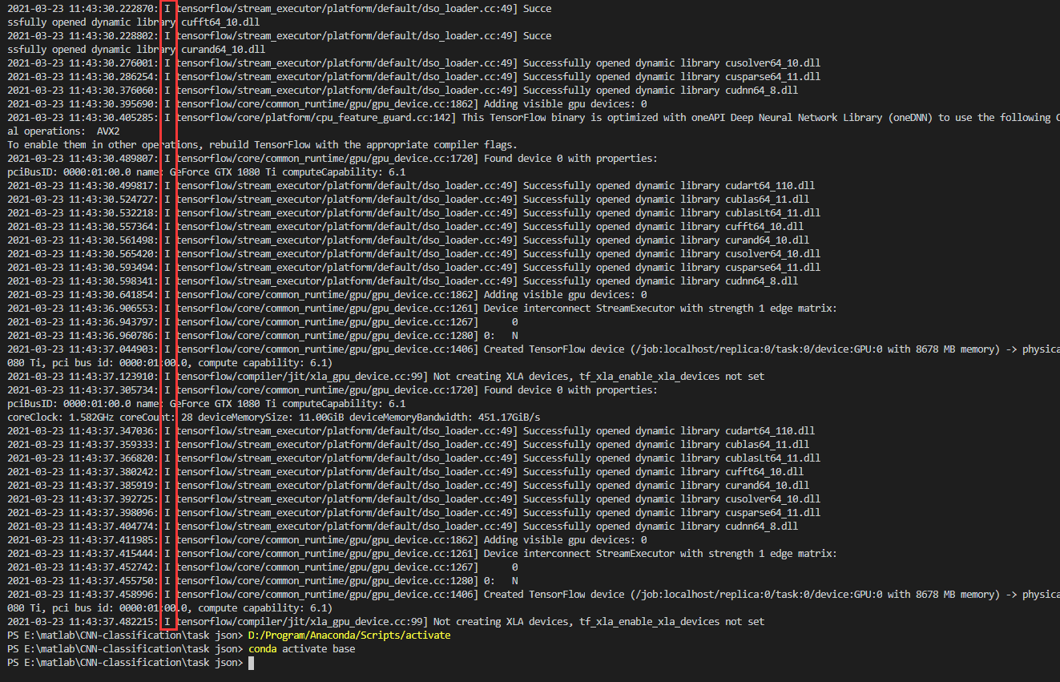Click 'cudnn64_8.dll' on the 11:43:37.404774 line
This screenshot has height=682, width=1060.
761,527
